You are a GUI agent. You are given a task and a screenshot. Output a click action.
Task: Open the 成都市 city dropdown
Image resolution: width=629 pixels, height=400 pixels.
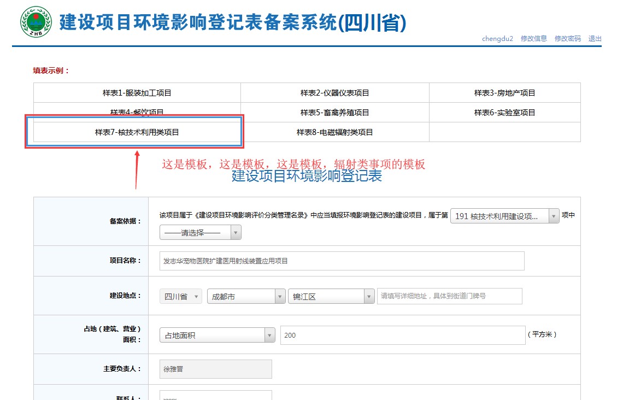coord(246,297)
